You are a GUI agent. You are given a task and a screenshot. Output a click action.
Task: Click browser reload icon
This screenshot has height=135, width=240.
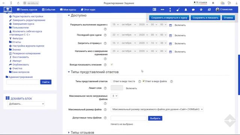tap(18, 3)
